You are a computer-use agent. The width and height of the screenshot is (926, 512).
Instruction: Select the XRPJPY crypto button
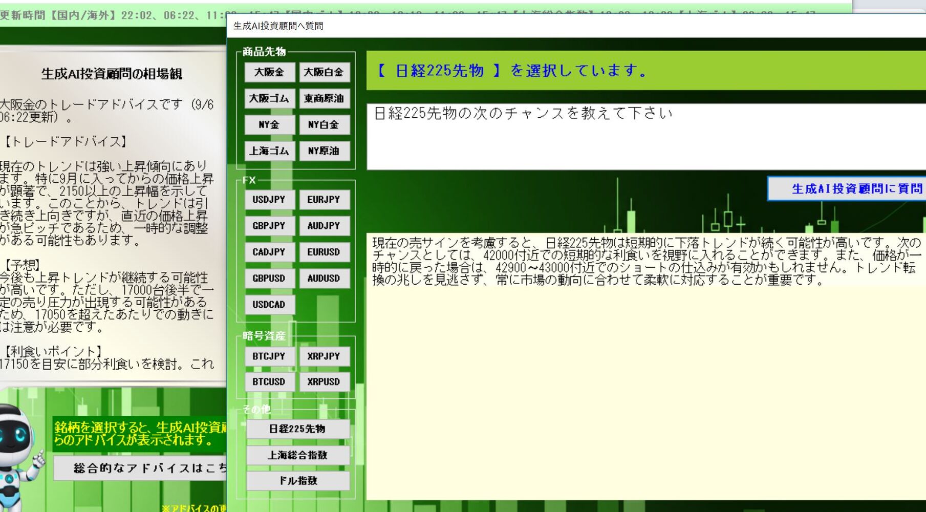[324, 356]
